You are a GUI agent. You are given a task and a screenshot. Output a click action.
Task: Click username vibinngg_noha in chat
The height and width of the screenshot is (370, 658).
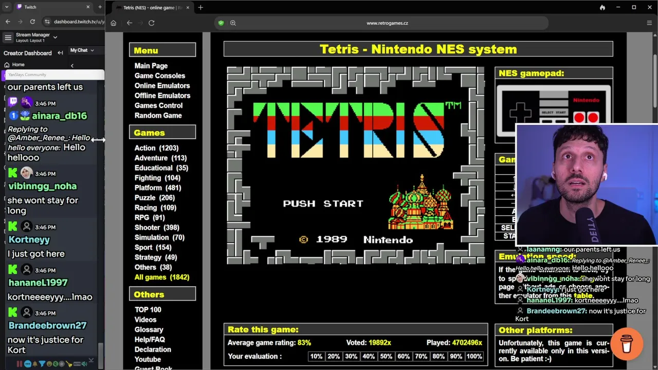pos(43,187)
